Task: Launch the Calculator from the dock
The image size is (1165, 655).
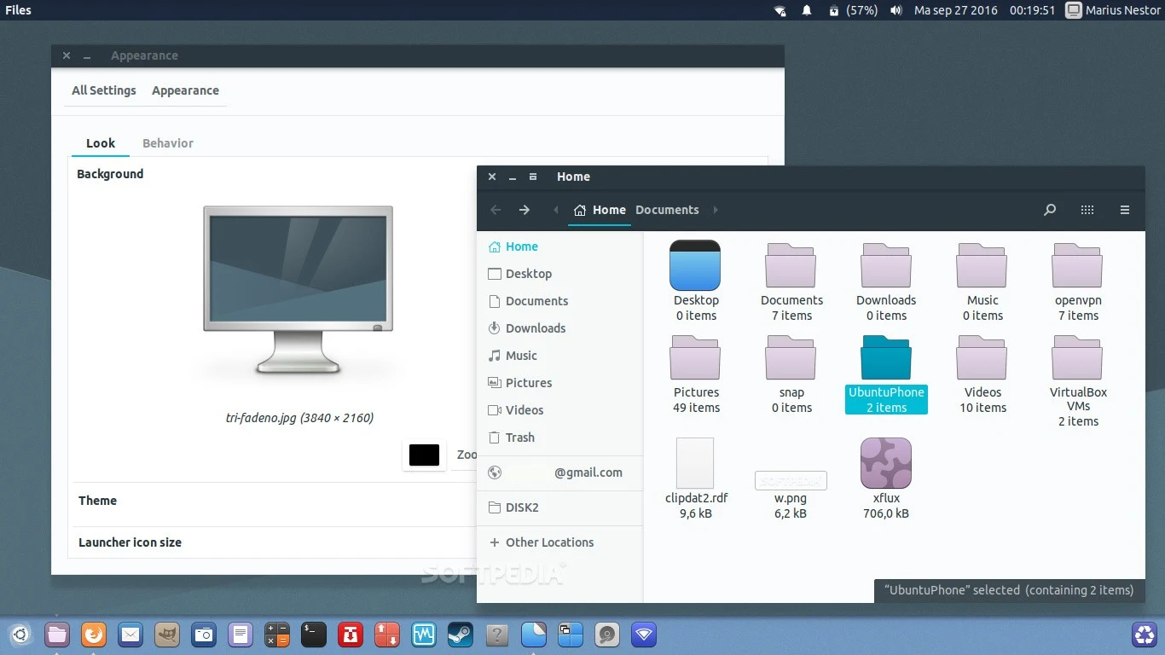Action: point(277,635)
